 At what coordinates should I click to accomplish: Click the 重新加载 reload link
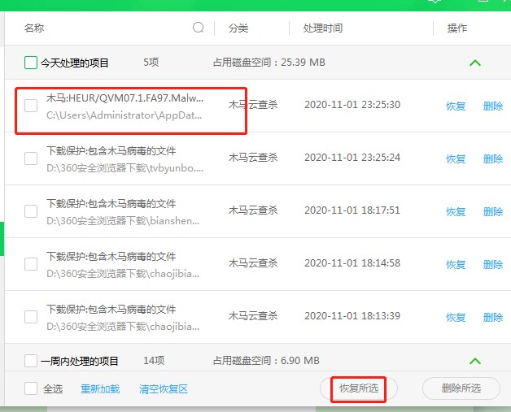[x=100, y=389]
